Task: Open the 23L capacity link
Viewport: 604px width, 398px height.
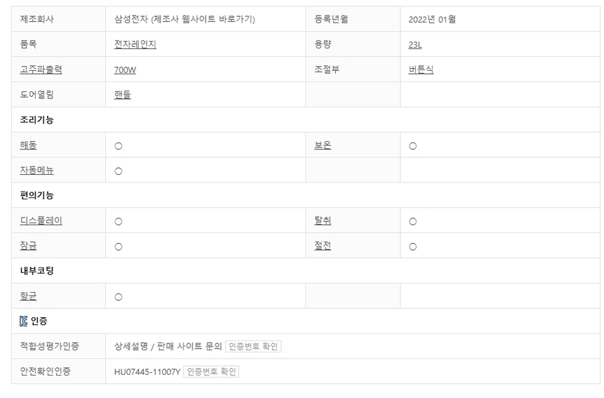Action: pos(415,44)
